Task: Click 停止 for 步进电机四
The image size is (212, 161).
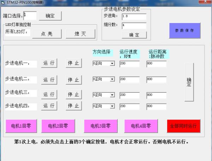Action: [x=73, y=105]
